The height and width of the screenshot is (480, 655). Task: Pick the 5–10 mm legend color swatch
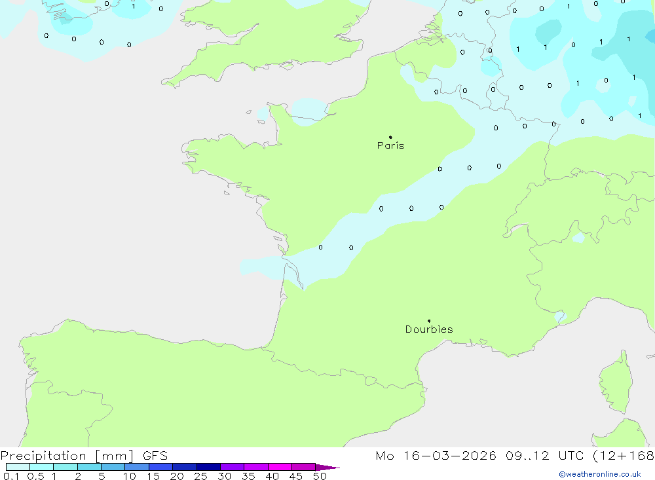(113, 467)
